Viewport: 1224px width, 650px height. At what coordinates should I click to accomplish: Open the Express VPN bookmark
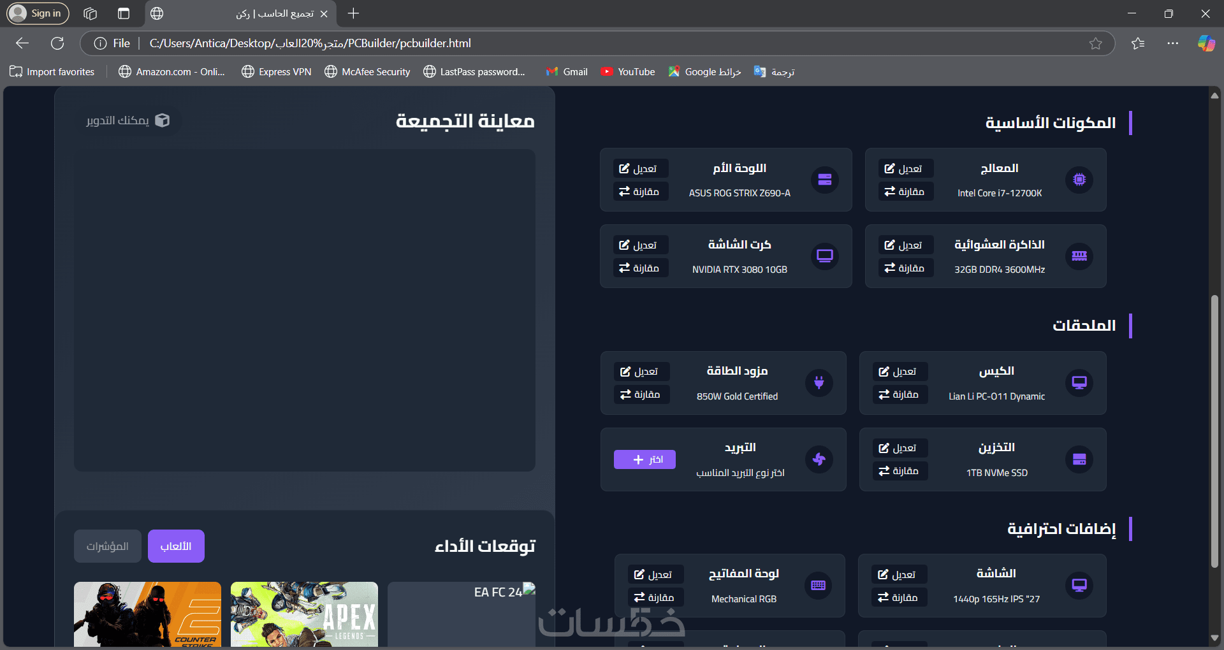click(x=277, y=72)
